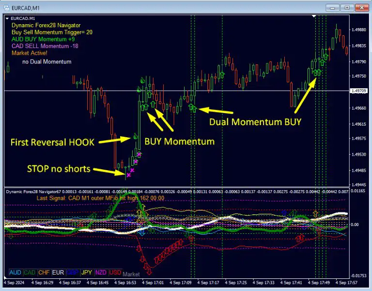
Task: Click the isolated green up arrow near 1.49750
Action: point(222,74)
